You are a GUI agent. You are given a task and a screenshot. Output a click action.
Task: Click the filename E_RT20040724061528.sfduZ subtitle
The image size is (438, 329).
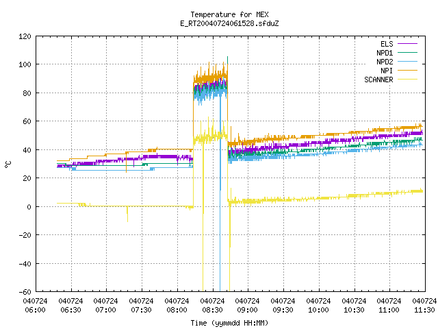tap(229, 23)
